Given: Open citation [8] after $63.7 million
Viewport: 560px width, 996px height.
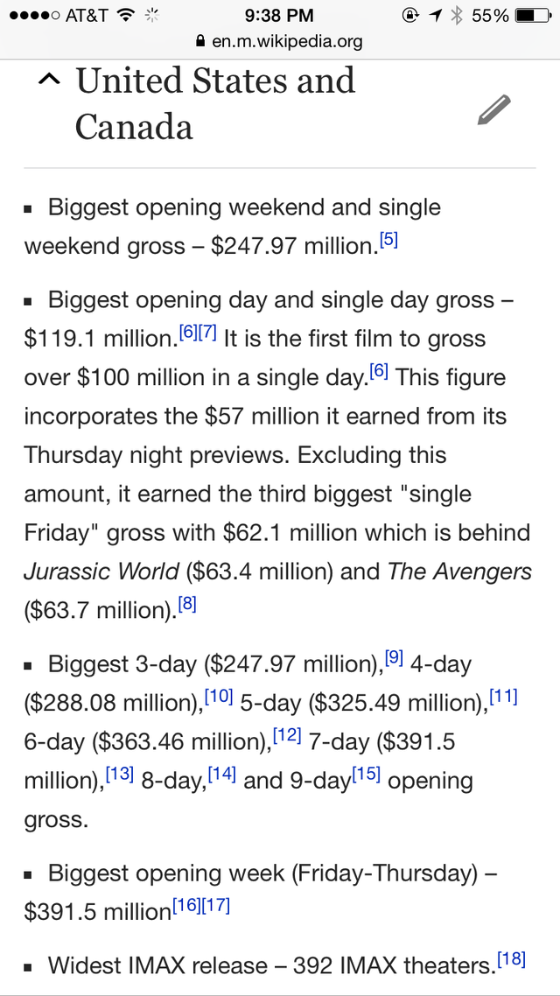Looking at the screenshot, I should pyautogui.click(x=186, y=602).
